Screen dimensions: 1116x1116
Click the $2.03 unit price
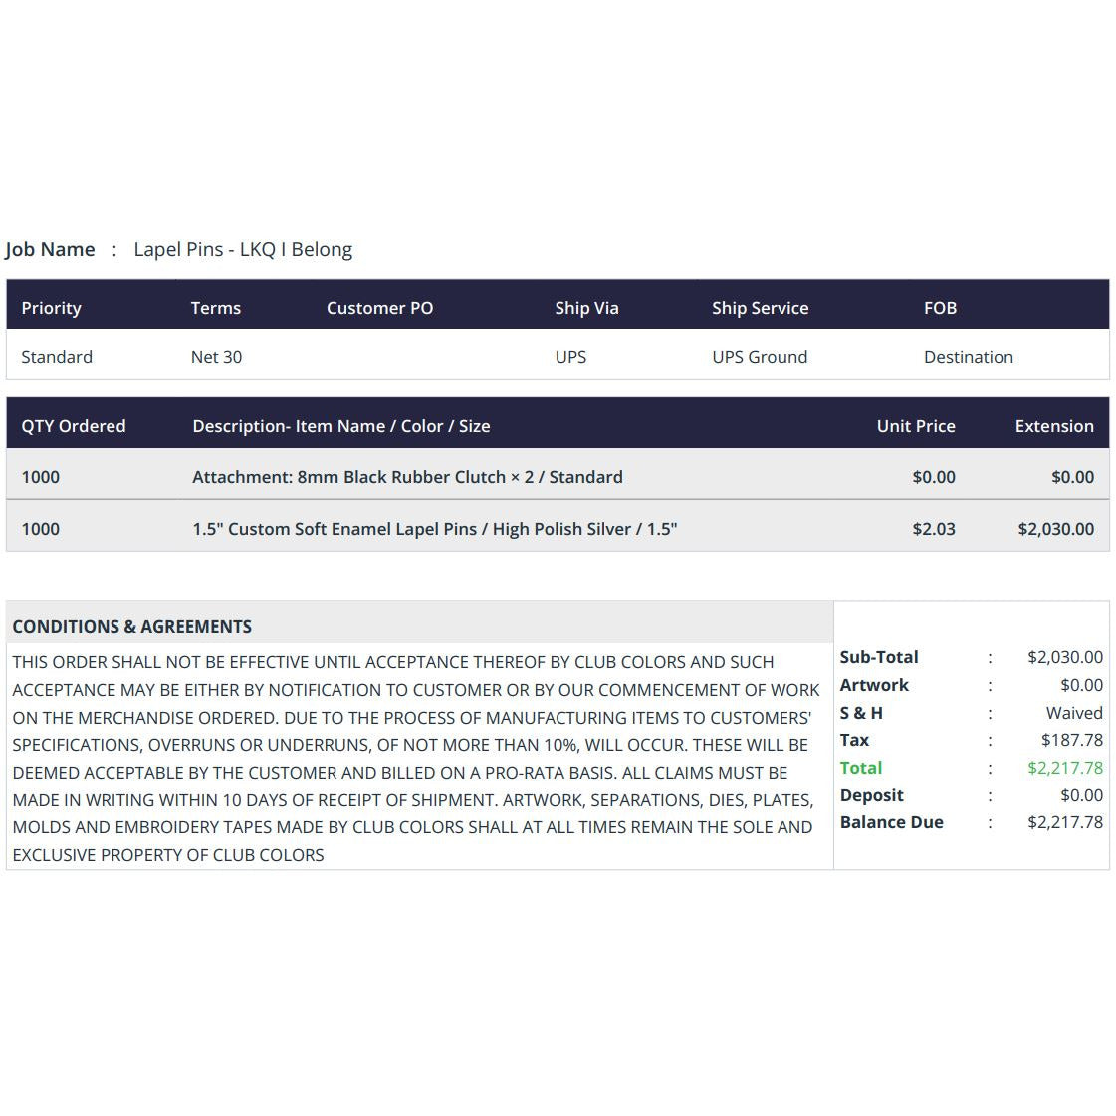(934, 529)
